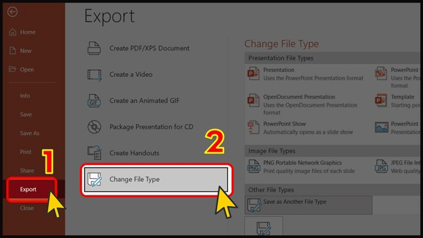The height and width of the screenshot is (238, 423).
Task: Choose Save in the sidebar
Action: tap(26, 114)
